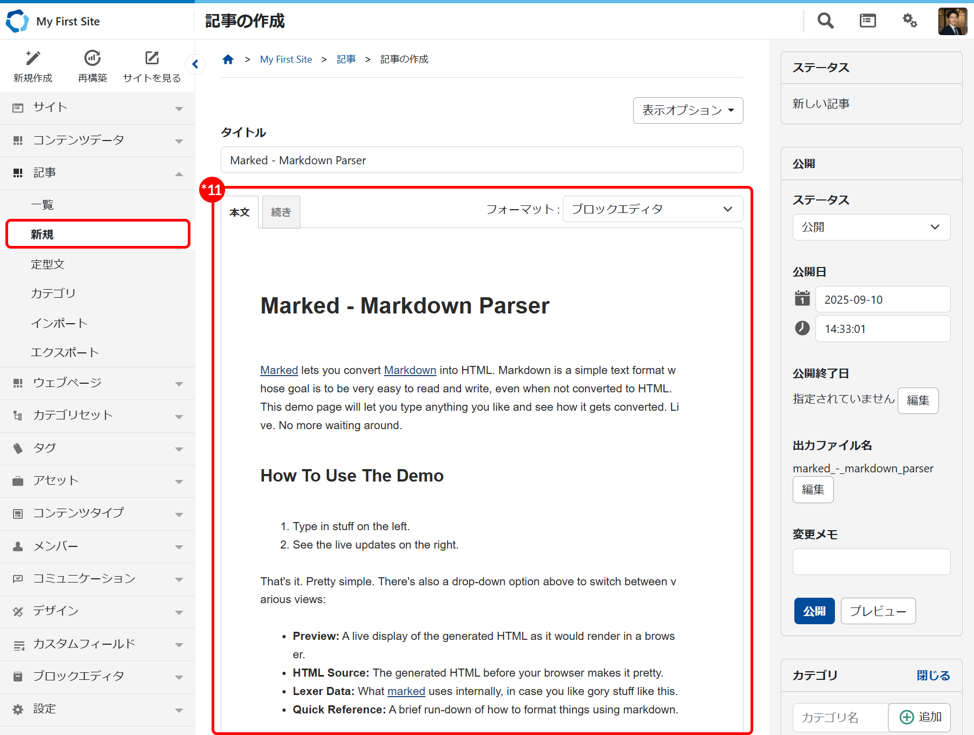The image size is (974, 735).
Task: Expand the タグ sidebar section
Action: click(x=179, y=449)
